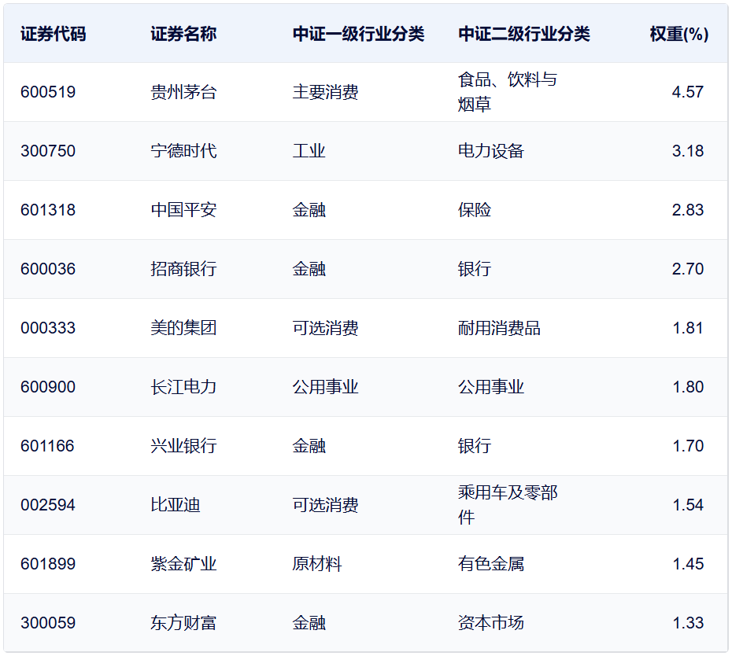This screenshot has width=732, height=656.
Task: Click weight value 1.45
Action: pos(688,564)
